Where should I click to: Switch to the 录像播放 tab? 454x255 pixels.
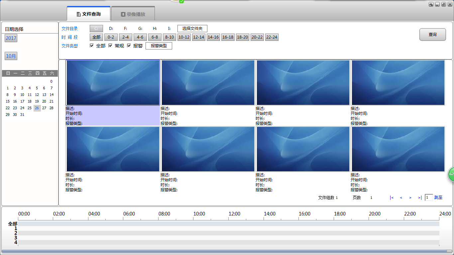point(133,14)
